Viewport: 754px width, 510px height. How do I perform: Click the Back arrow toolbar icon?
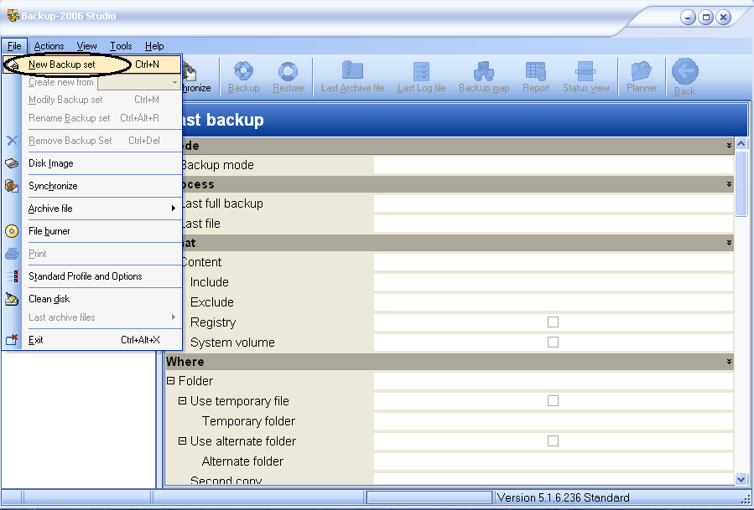[x=684, y=71]
